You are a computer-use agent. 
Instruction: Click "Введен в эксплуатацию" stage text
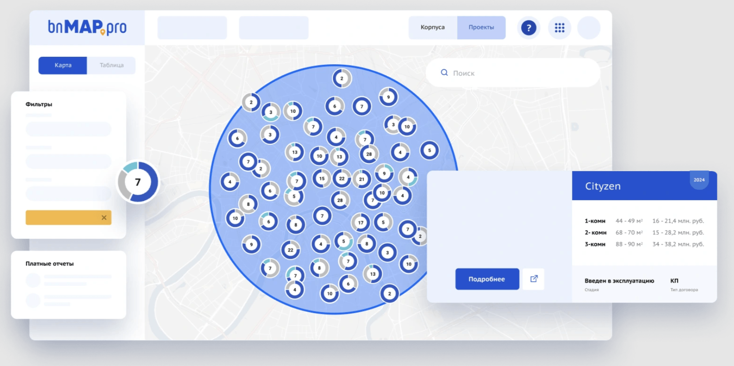click(x=619, y=281)
